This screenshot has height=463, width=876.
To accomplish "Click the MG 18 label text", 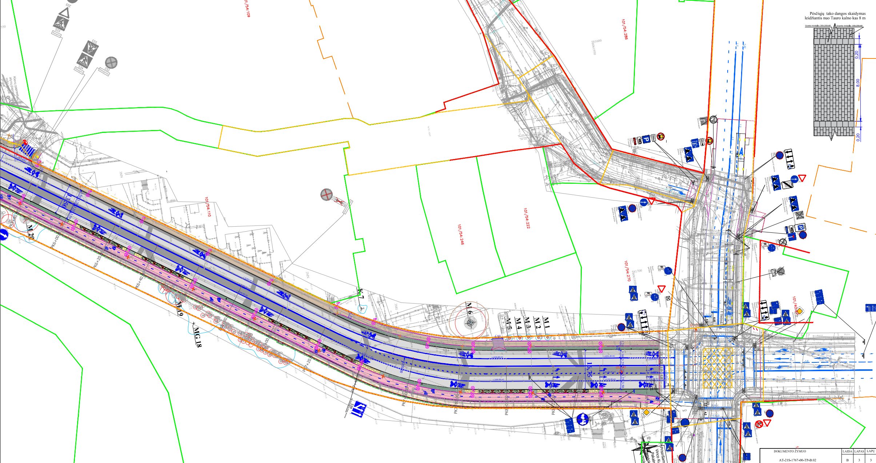I will [197, 337].
